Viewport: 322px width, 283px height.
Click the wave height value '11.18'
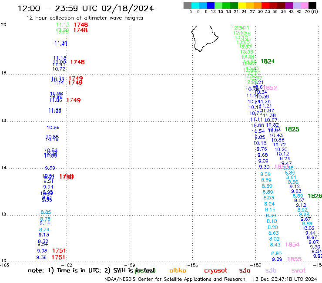(60, 58)
